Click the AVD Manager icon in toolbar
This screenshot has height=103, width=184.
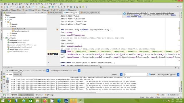click(x=77, y=7)
